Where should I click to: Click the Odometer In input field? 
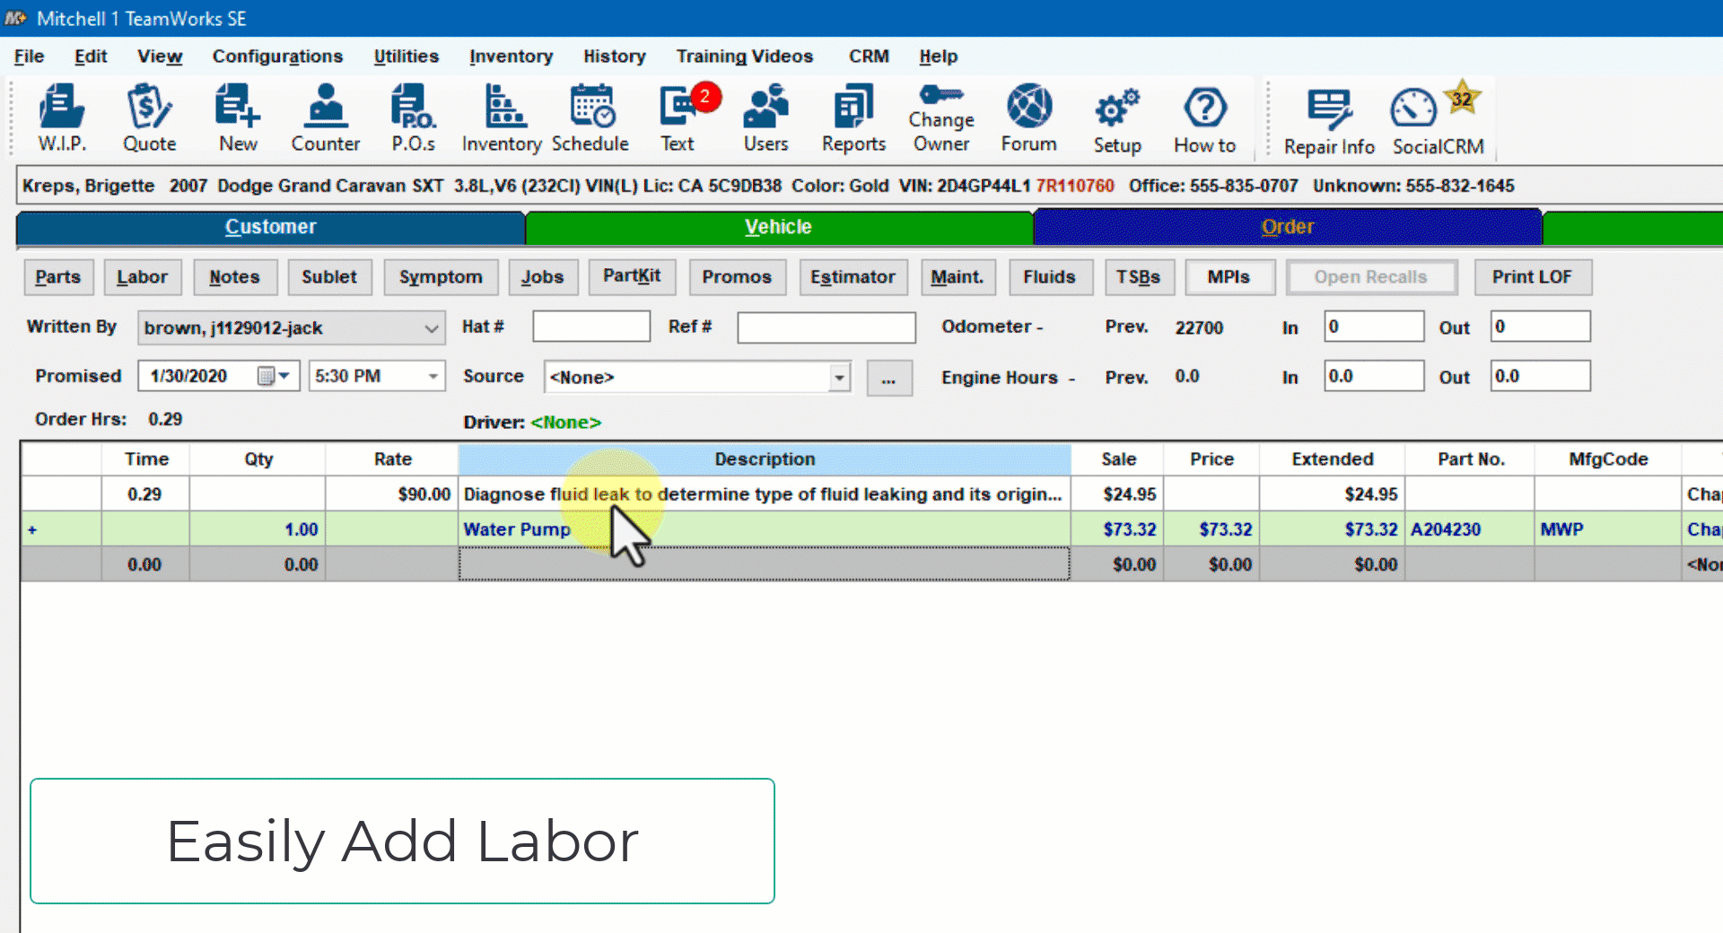pos(1373,327)
